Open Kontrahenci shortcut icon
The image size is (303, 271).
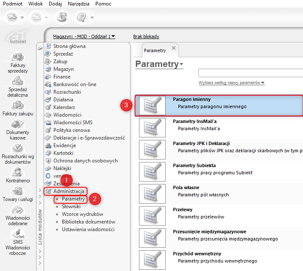[x=17, y=172]
